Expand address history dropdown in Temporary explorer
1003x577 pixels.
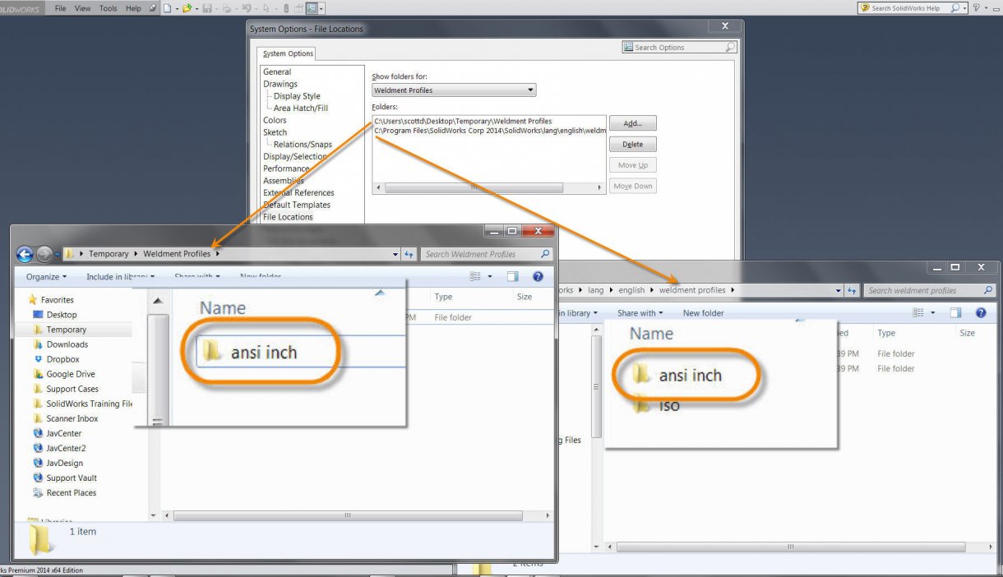396,255
